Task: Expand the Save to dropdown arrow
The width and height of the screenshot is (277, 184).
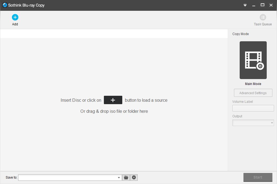Action: [119, 178]
